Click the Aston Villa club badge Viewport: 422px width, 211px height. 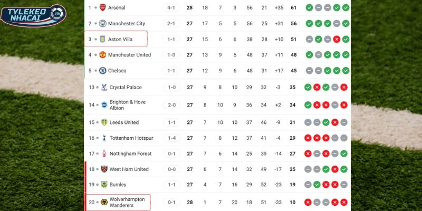pos(103,39)
